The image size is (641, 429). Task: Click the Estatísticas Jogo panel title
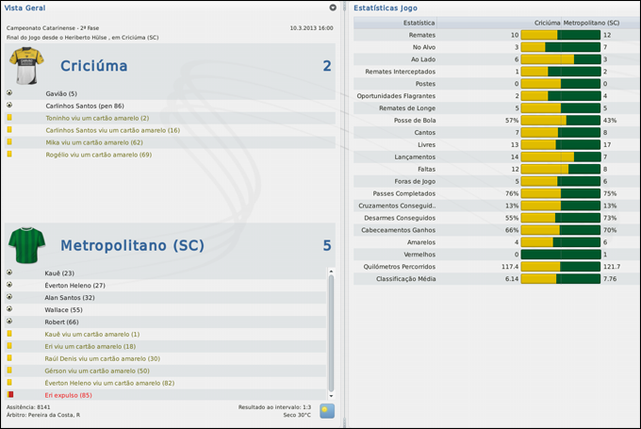tap(386, 8)
